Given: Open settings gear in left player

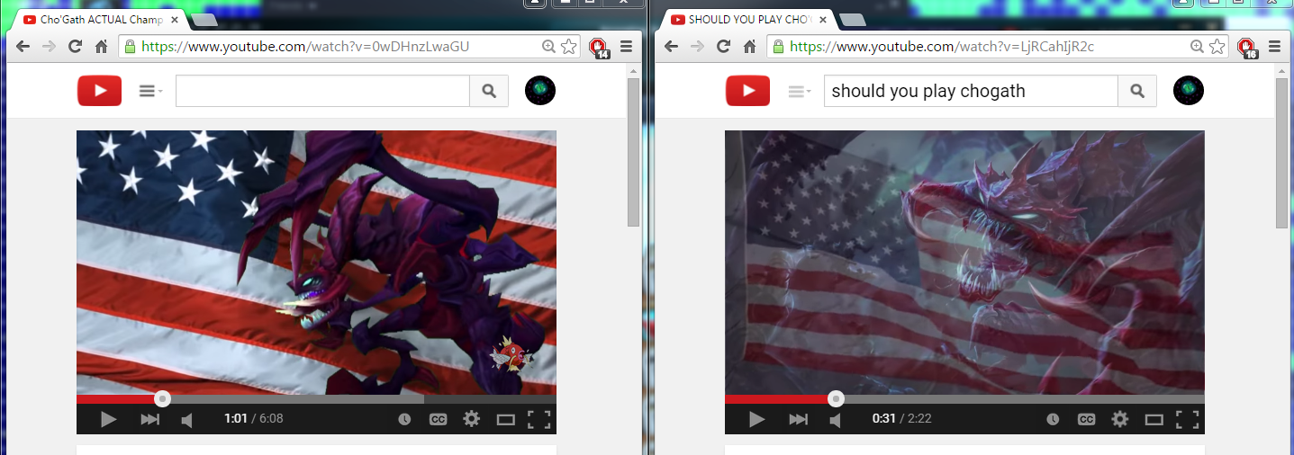Looking at the screenshot, I should [471, 419].
